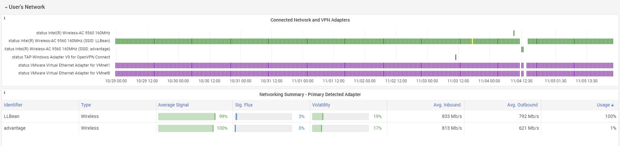Select the advantage identifier cell

coord(15,128)
